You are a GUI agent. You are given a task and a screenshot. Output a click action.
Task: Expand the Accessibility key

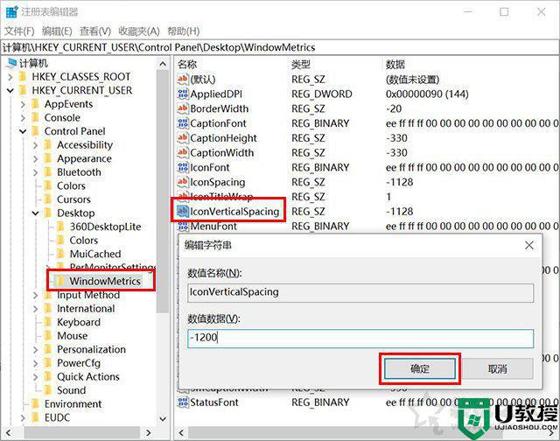click(35, 145)
